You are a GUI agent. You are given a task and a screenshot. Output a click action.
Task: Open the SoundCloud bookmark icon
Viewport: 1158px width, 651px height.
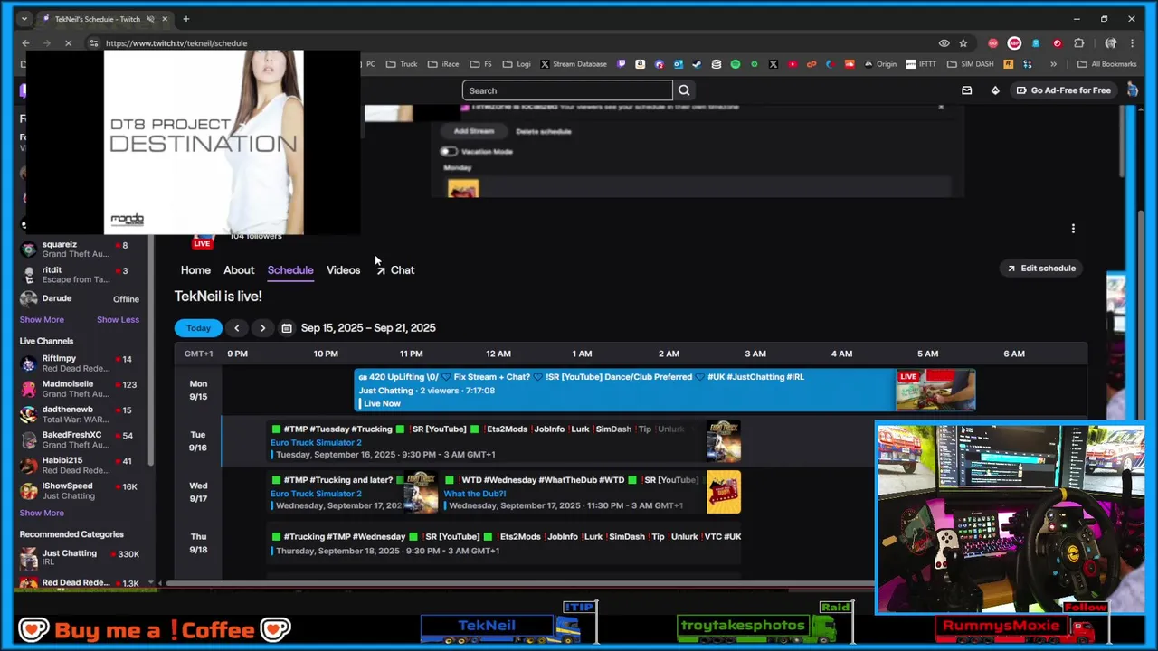(850, 64)
